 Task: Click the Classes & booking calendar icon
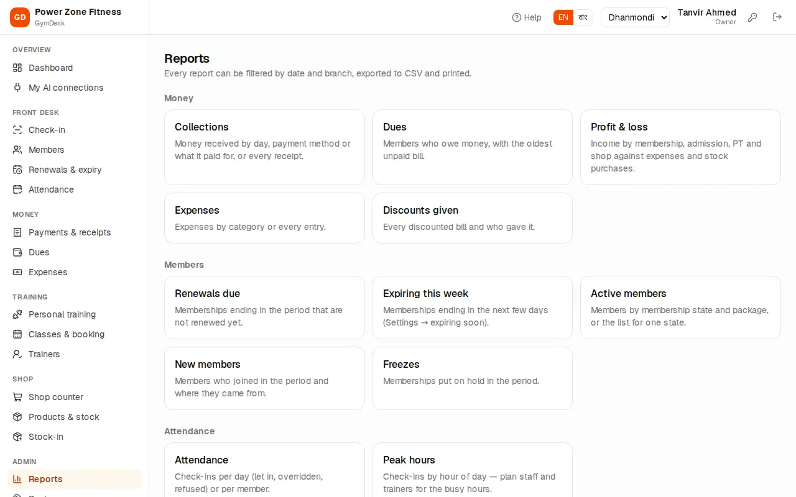tap(17, 334)
